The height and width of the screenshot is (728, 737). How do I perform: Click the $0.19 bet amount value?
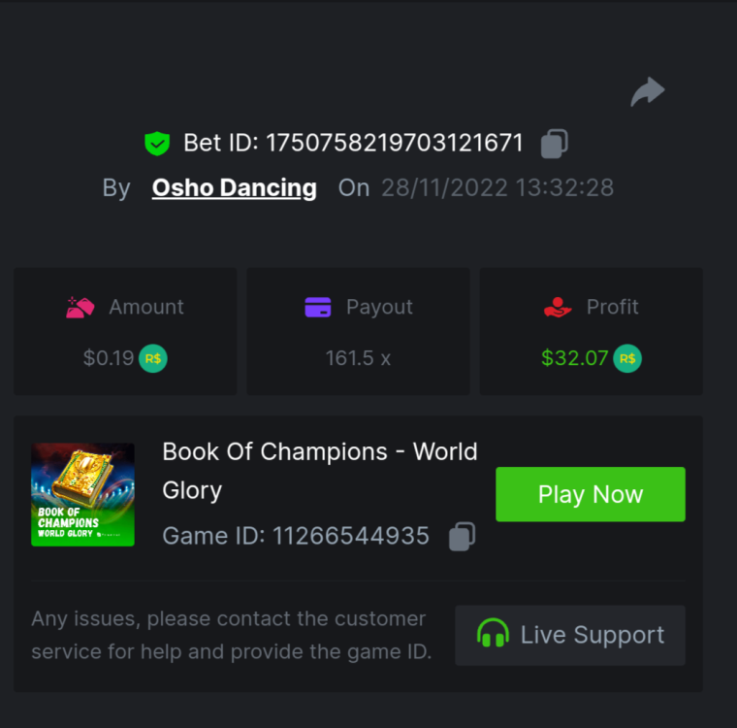coord(109,358)
